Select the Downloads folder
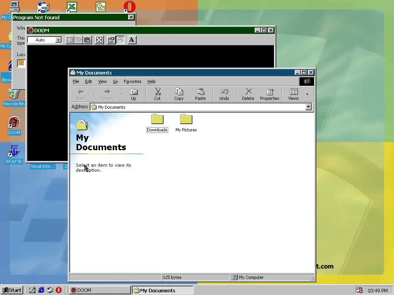Image resolution: width=394 pixels, height=295 pixels. pos(157,123)
